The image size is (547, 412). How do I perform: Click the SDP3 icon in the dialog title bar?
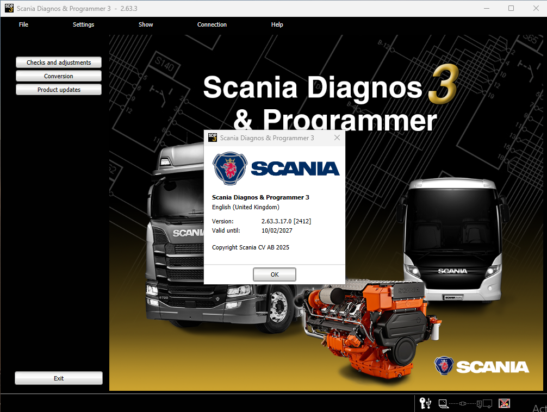[x=213, y=138]
